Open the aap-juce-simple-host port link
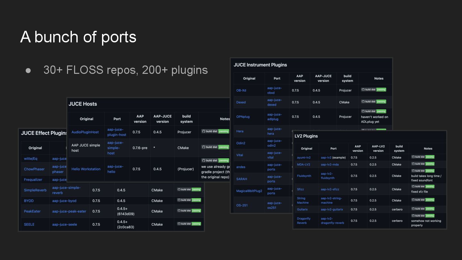This screenshot has width=462, height=260. pyautogui.click(x=116, y=148)
